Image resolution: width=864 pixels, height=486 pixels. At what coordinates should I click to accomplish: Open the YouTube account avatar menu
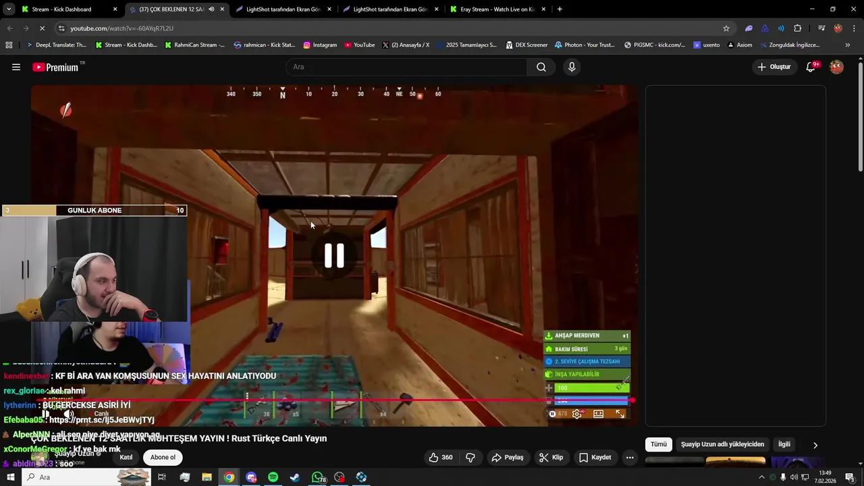(836, 67)
